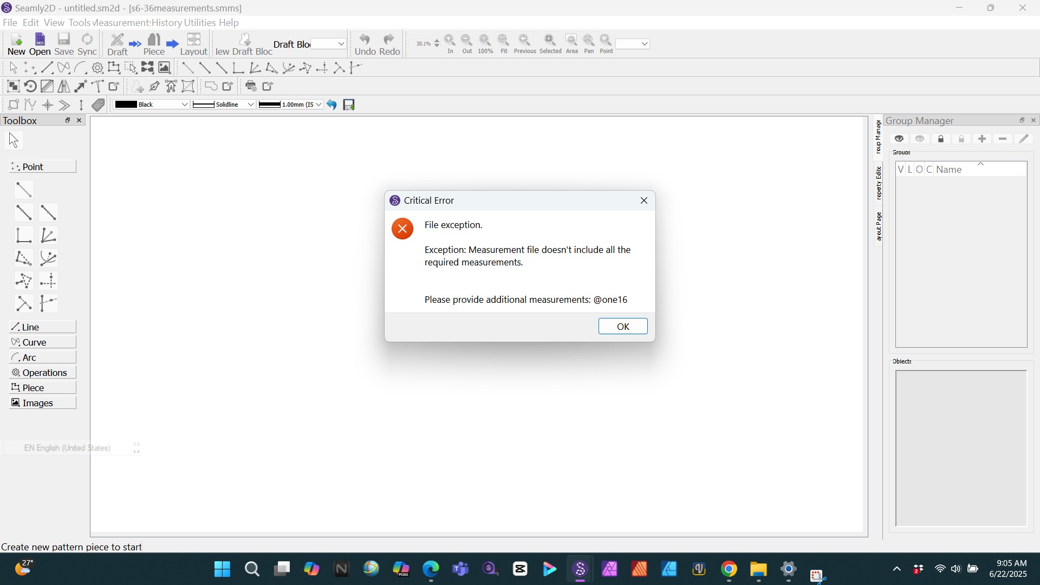Viewport: 1040px width, 585px height.
Task: Expand the Curve toolbox category
Action: point(42,342)
